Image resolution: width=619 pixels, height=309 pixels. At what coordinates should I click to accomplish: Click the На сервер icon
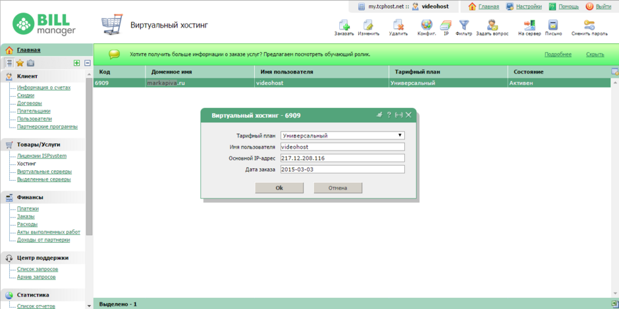click(529, 25)
